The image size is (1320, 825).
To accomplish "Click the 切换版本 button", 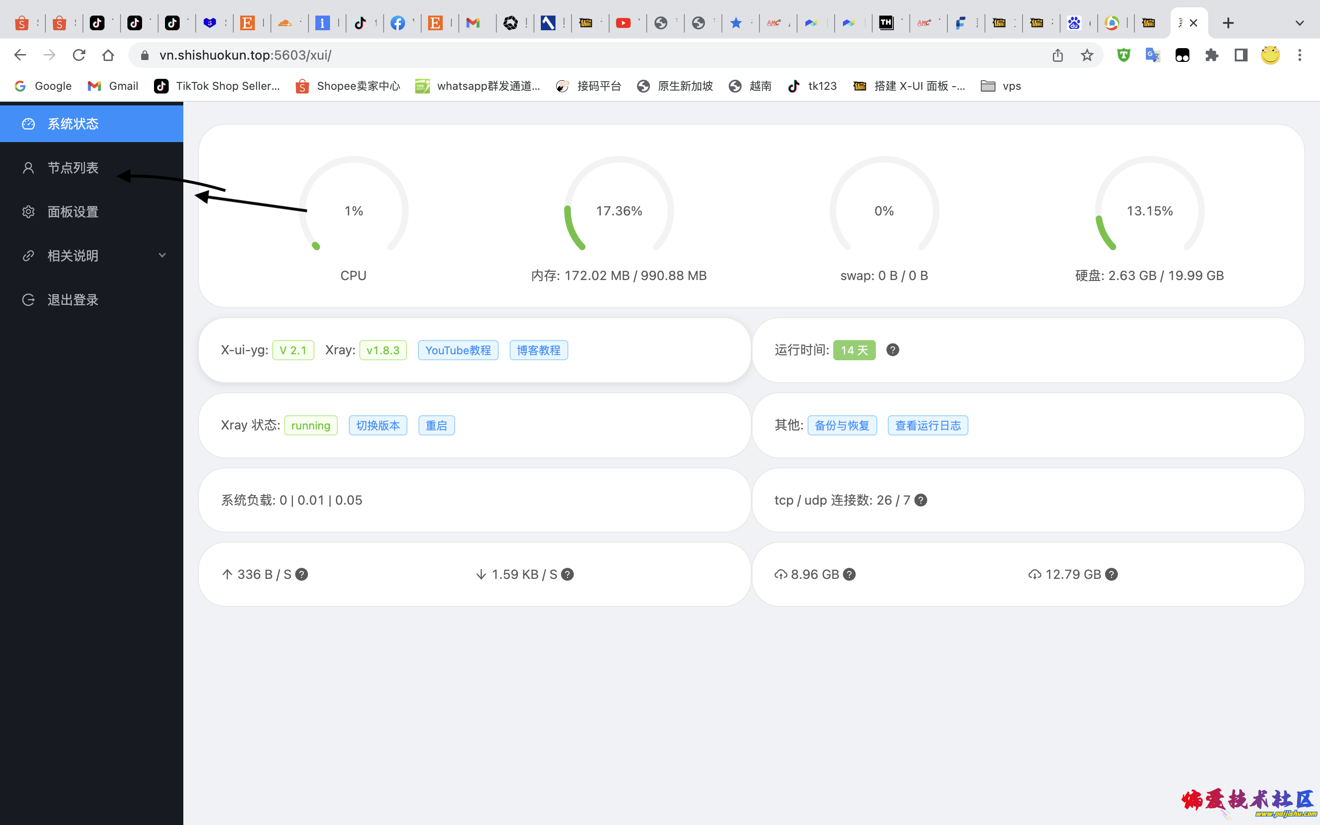I will click(x=378, y=425).
